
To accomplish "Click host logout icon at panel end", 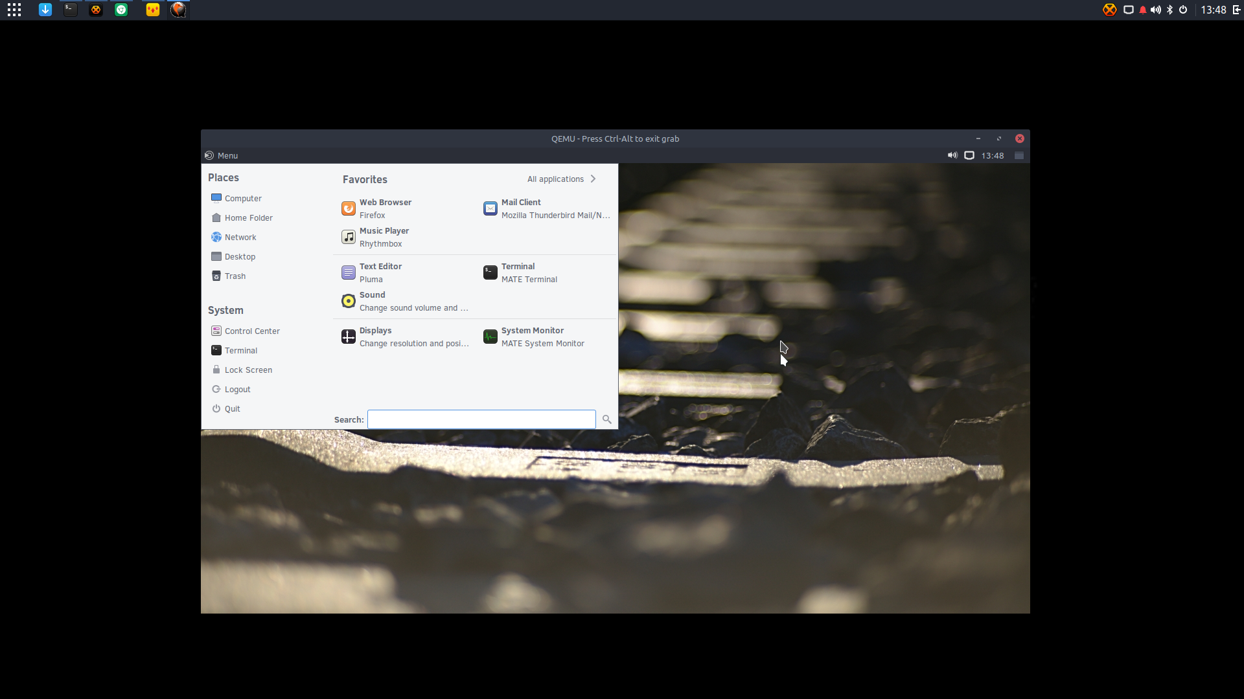I will tap(1236, 10).
